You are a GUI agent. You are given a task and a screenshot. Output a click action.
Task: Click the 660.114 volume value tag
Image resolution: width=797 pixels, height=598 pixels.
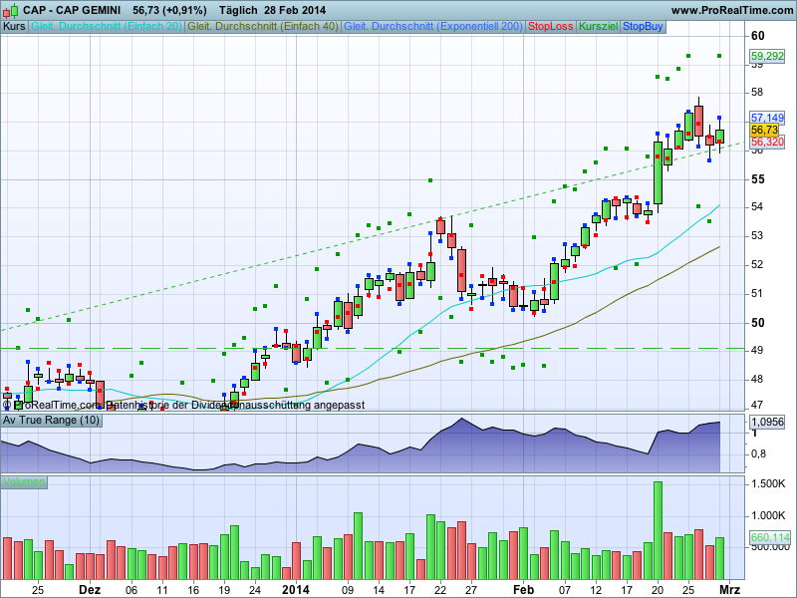click(770, 537)
